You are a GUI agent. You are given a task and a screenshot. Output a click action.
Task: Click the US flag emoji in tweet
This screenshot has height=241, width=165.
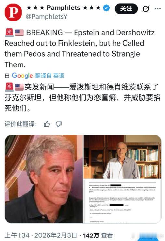[19, 33]
